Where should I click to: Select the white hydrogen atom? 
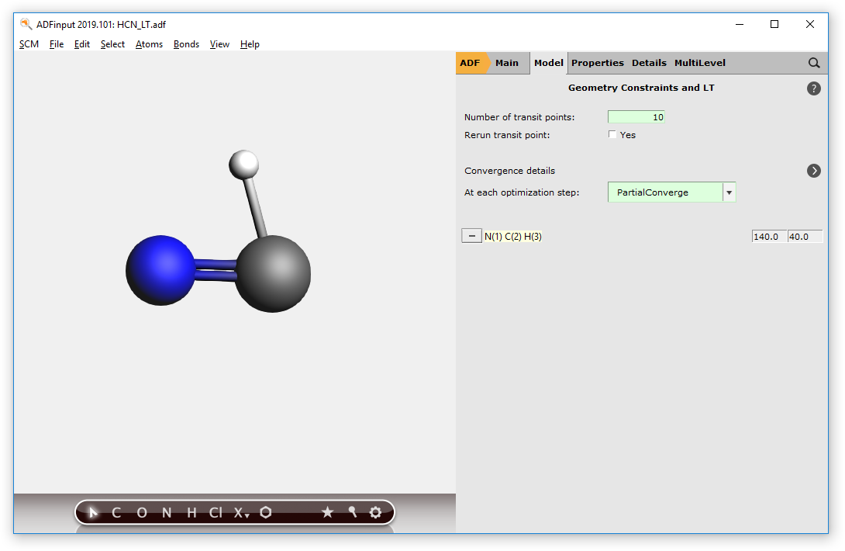click(x=243, y=165)
